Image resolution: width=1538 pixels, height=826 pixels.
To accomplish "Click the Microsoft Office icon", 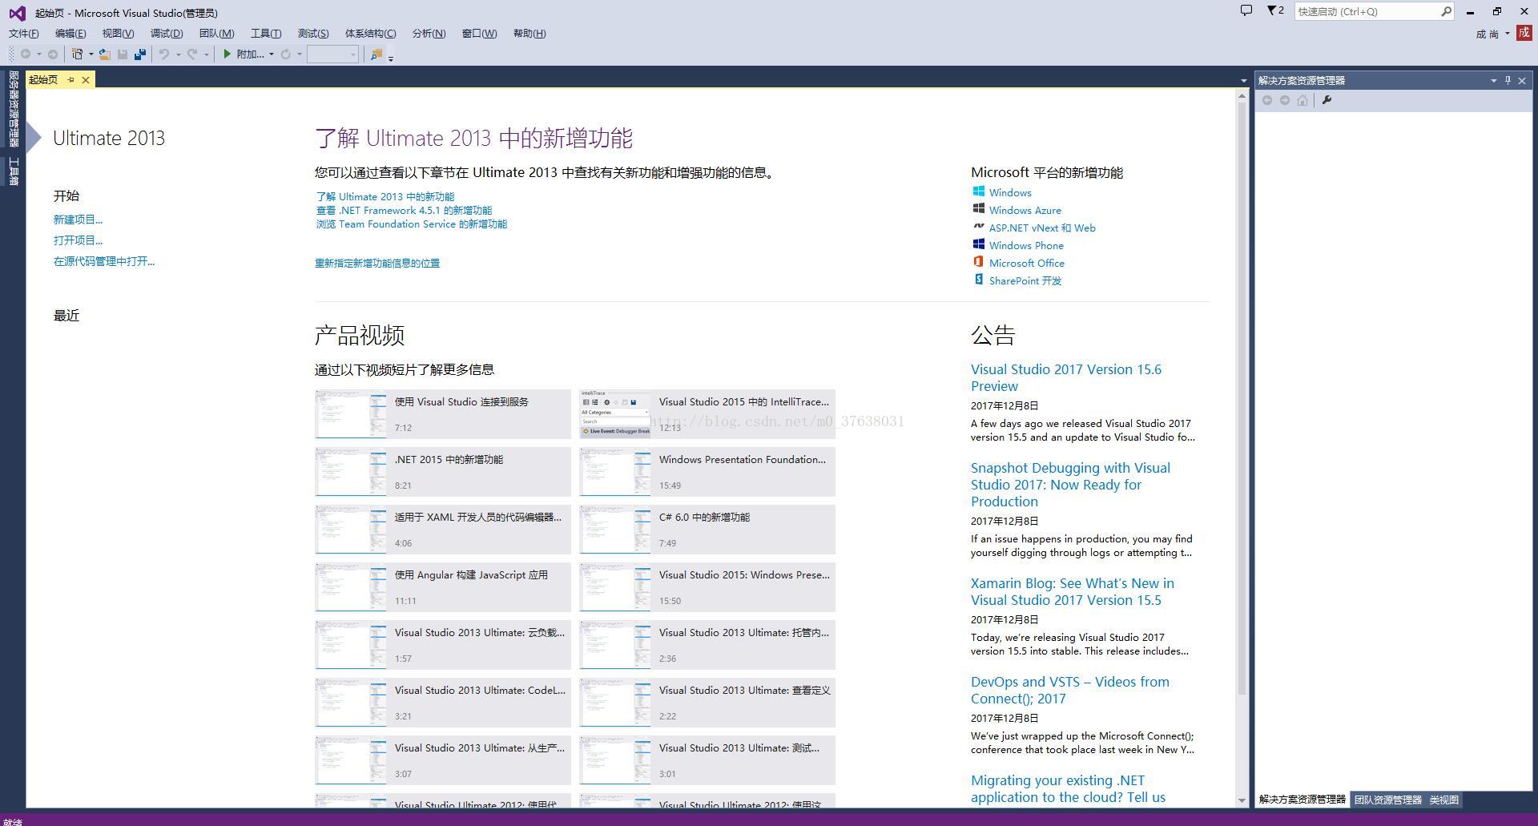I will tap(978, 262).
